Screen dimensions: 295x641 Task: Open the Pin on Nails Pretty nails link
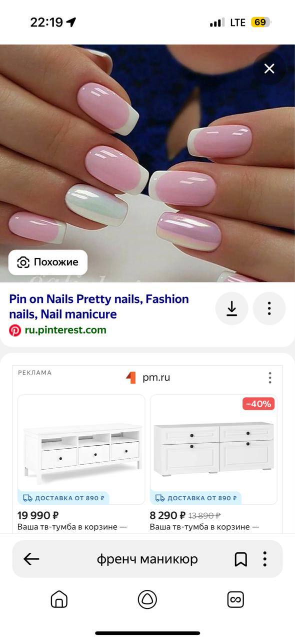pyautogui.click(x=99, y=306)
